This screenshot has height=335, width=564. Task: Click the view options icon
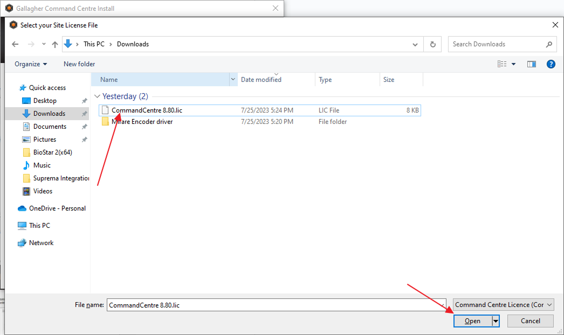[502, 64]
